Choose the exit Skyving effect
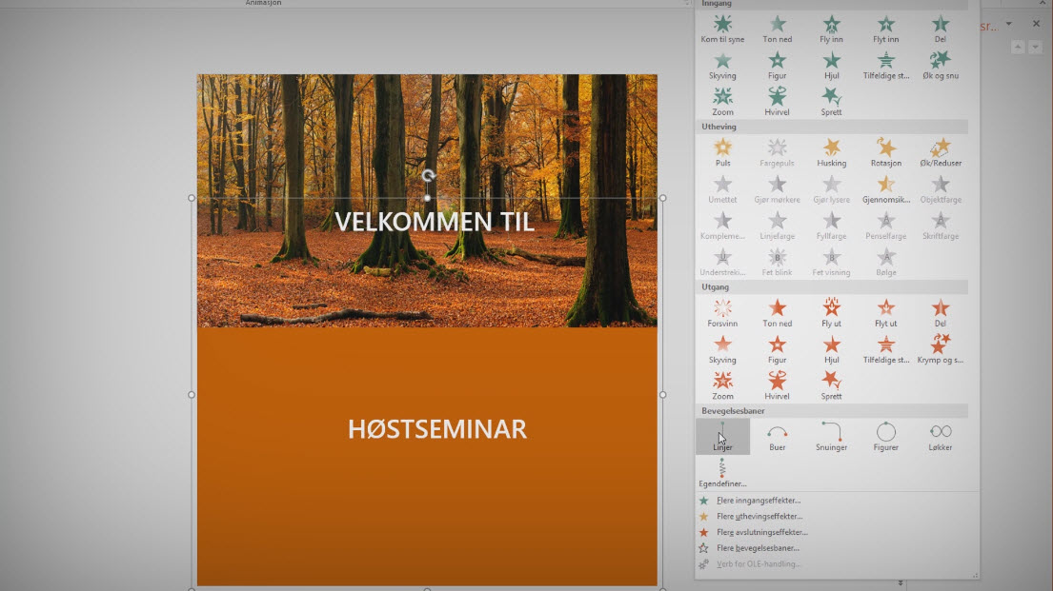The image size is (1053, 591). (x=722, y=349)
